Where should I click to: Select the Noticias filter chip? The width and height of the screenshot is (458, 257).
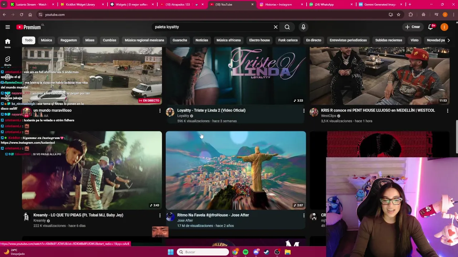tap(202, 40)
